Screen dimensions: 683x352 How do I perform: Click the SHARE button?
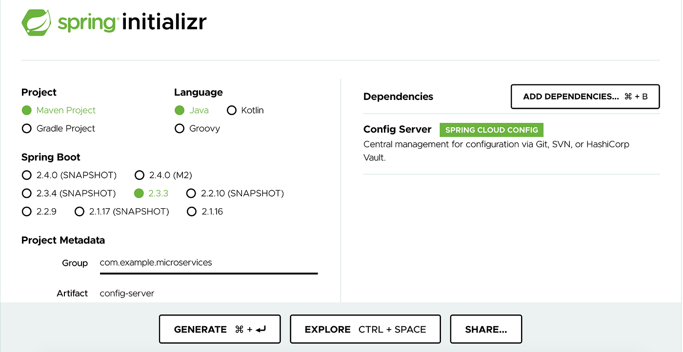[x=486, y=329]
